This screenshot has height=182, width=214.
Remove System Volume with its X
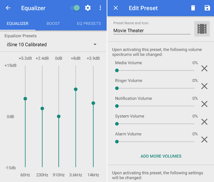[204, 122]
